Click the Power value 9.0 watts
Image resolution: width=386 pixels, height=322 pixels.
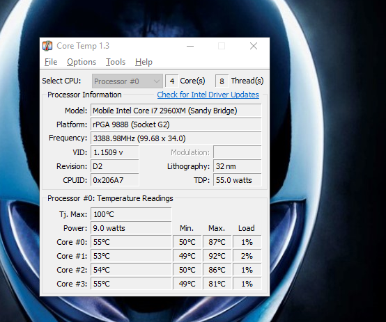131,228
